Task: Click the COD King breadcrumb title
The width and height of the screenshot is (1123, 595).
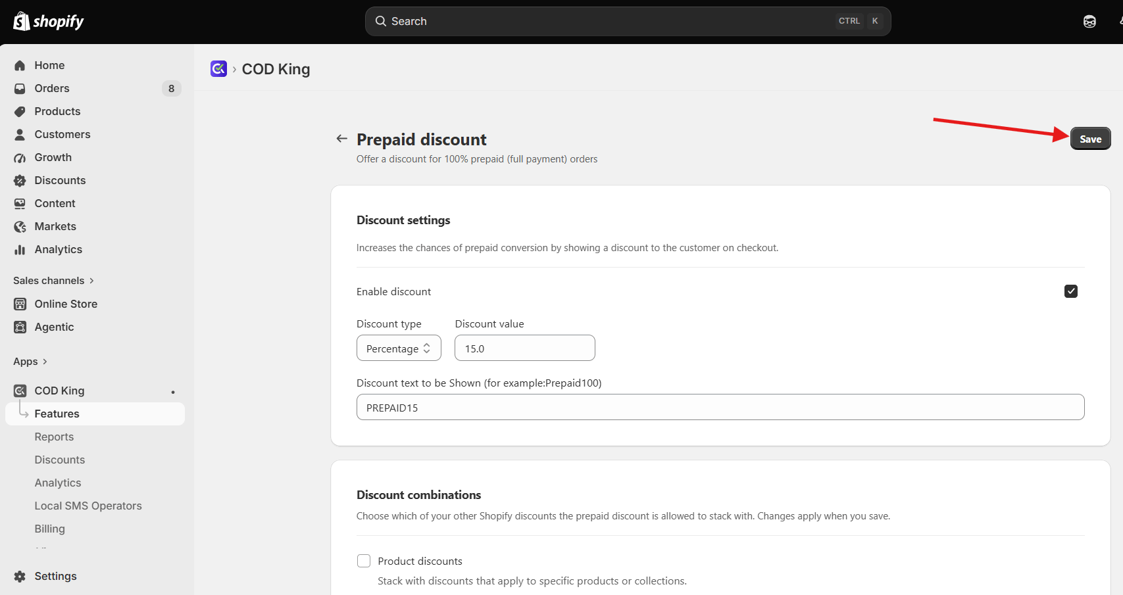Action: point(276,69)
